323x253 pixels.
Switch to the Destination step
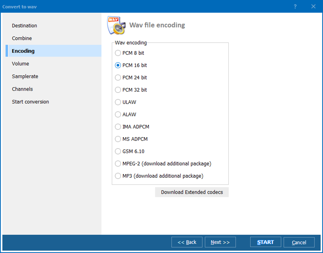24,26
